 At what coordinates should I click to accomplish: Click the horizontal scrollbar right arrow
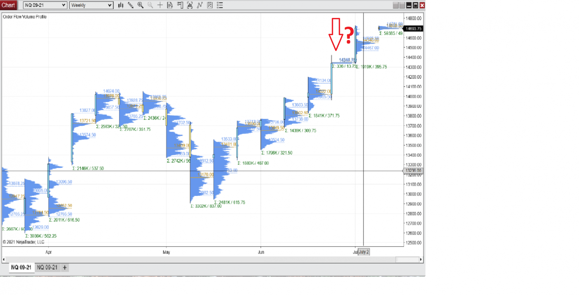click(x=421, y=259)
